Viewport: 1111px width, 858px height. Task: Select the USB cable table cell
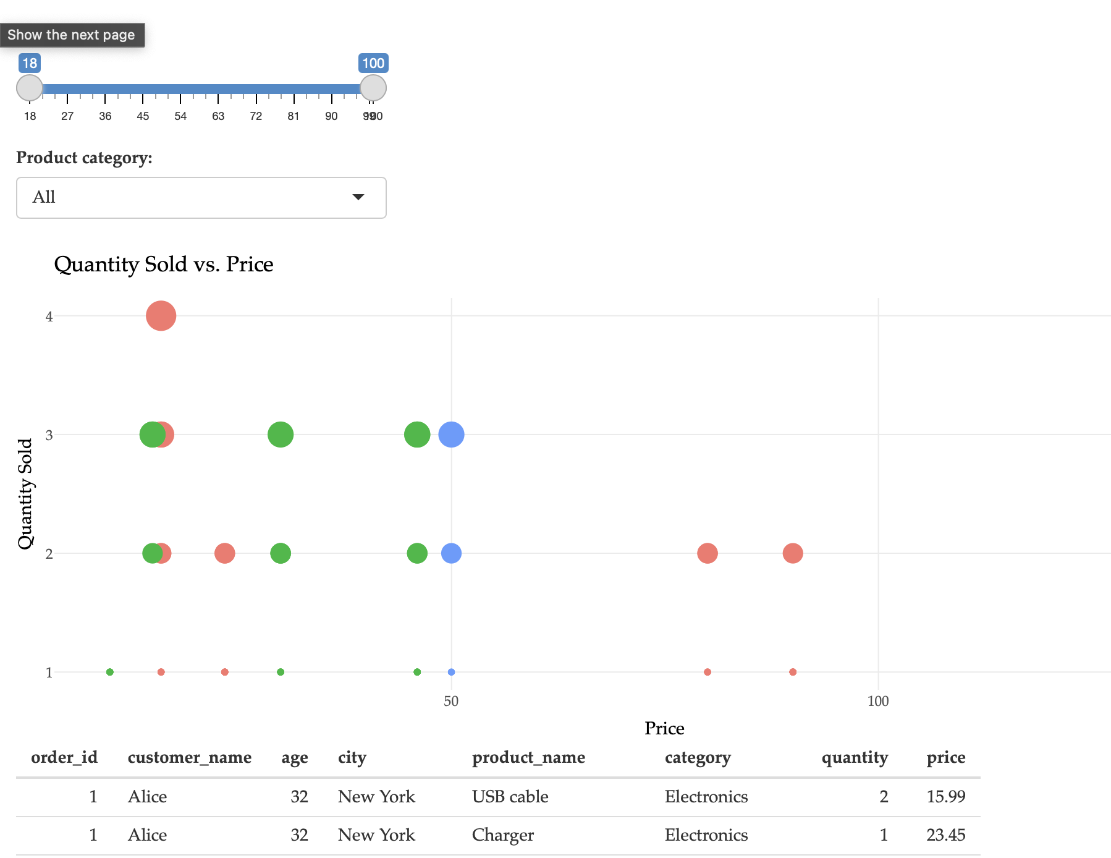click(x=510, y=797)
